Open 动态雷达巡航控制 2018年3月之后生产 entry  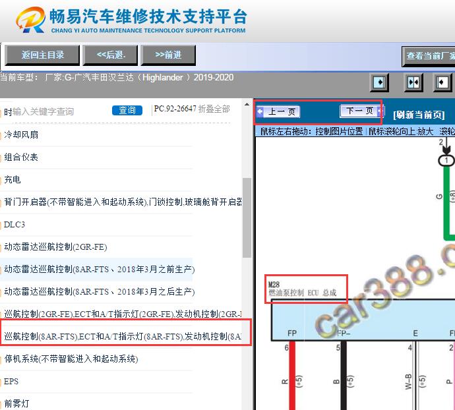point(99,291)
